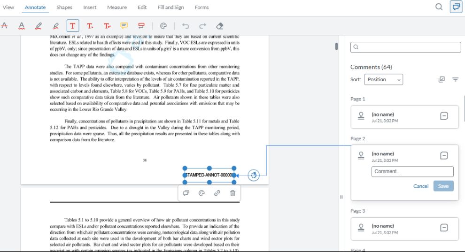Click the panel resize handle
The height and width of the screenshot is (252, 465).
tap(341, 197)
